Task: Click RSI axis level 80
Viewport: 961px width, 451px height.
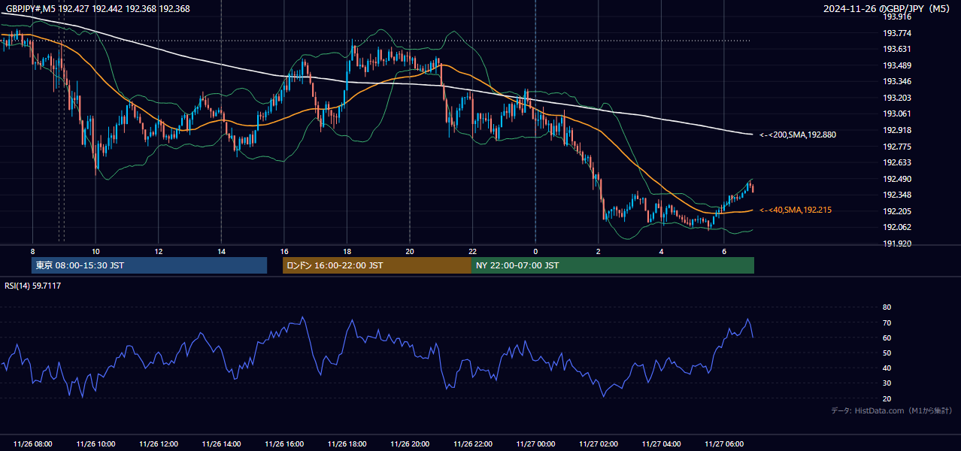Action: (887, 307)
